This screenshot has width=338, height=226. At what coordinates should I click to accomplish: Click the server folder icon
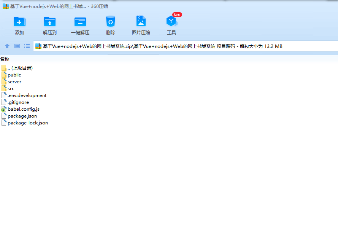pyautogui.click(x=4, y=81)
